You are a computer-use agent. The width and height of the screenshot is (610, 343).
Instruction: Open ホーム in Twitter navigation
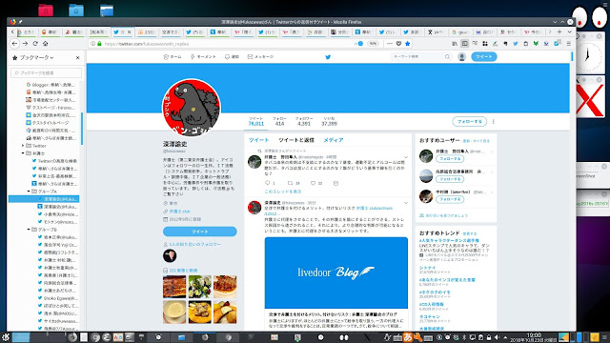pyautogui.click(x=173, y=57)
